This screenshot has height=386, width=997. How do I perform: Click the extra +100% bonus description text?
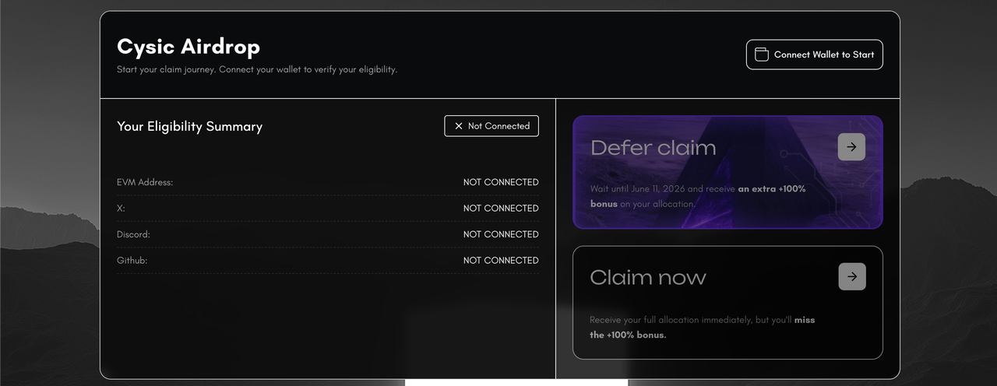(x=697, y=196)
